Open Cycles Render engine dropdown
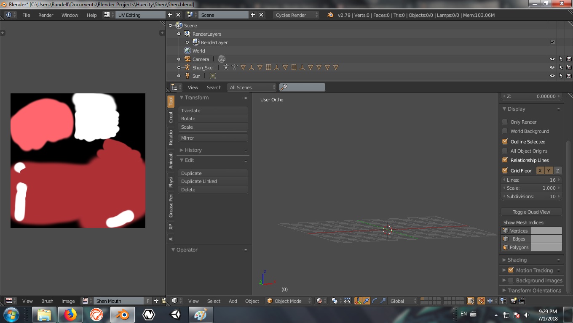The image size is (573, 323). [296, 15]
